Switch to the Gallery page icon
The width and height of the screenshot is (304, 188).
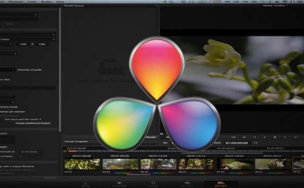[x=187, y=184]
